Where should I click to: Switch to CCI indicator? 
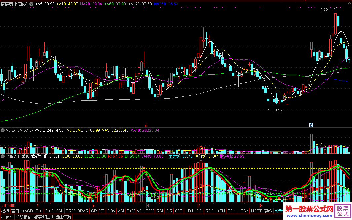(199, 211)
